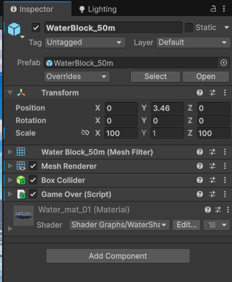Click the Add Component button

118,256
